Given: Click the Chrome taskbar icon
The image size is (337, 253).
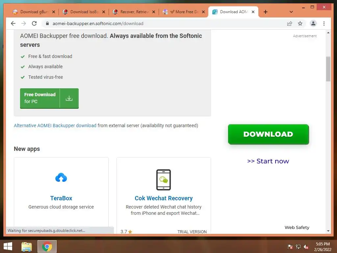Looking at the screenshot, I should pos(47,246).
